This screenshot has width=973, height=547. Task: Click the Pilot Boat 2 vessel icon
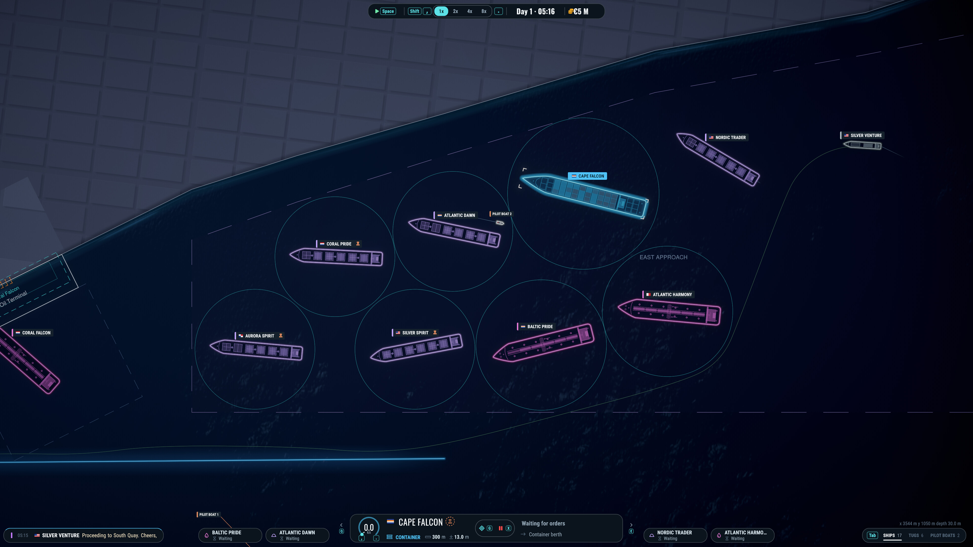(x=500, y=223)
